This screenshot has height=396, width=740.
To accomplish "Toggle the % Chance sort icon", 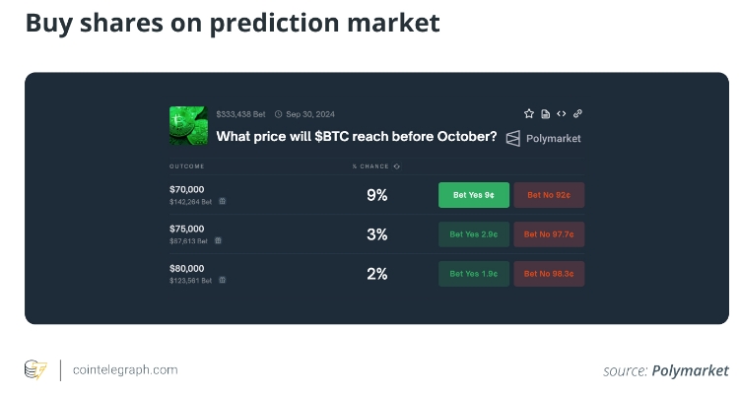I will coord(397,166).
